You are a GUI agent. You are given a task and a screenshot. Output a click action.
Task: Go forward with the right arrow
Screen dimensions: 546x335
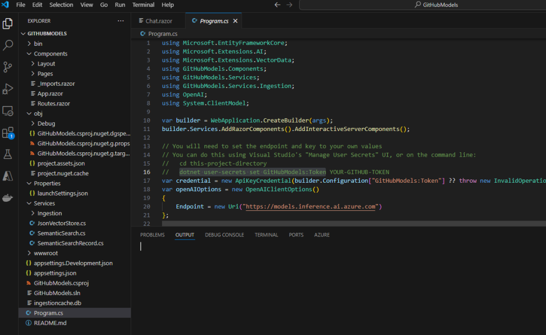pos(290,5)
